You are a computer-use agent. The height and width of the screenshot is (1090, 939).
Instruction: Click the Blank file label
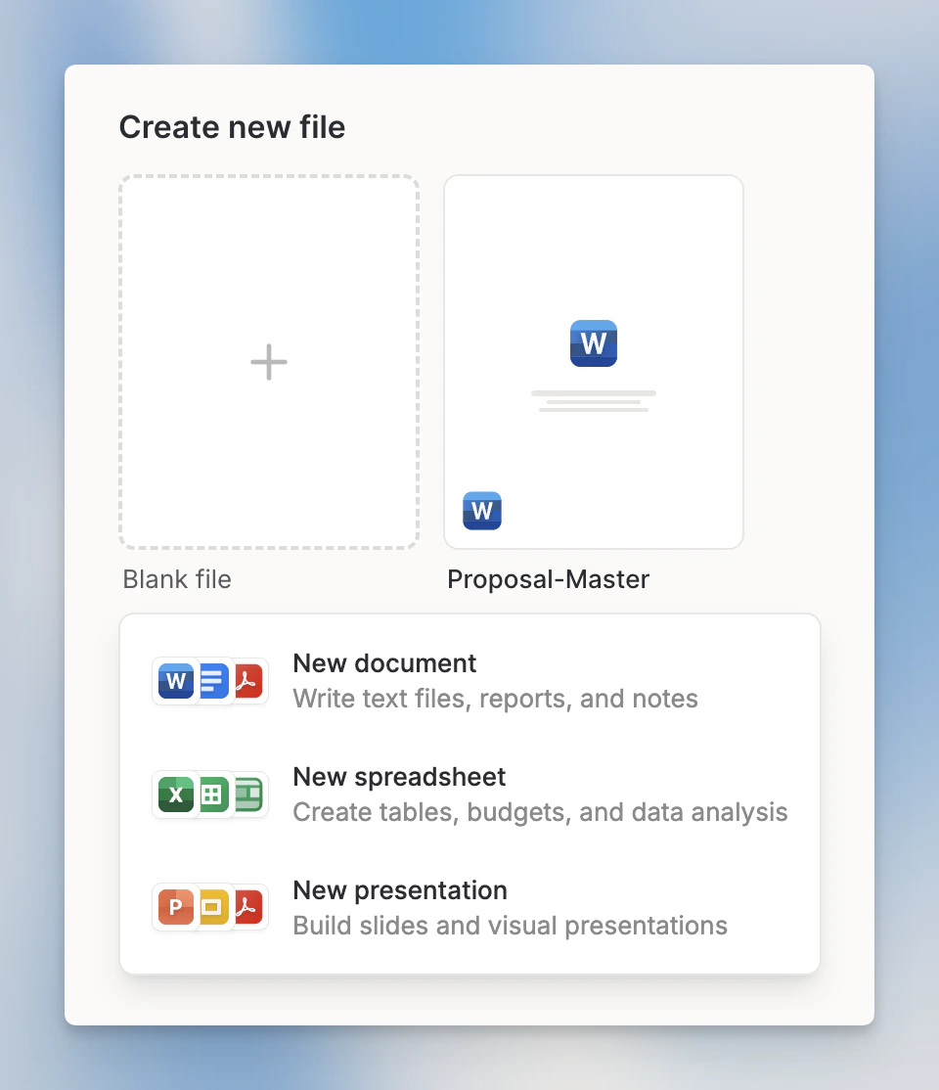(x=176, y=579)
